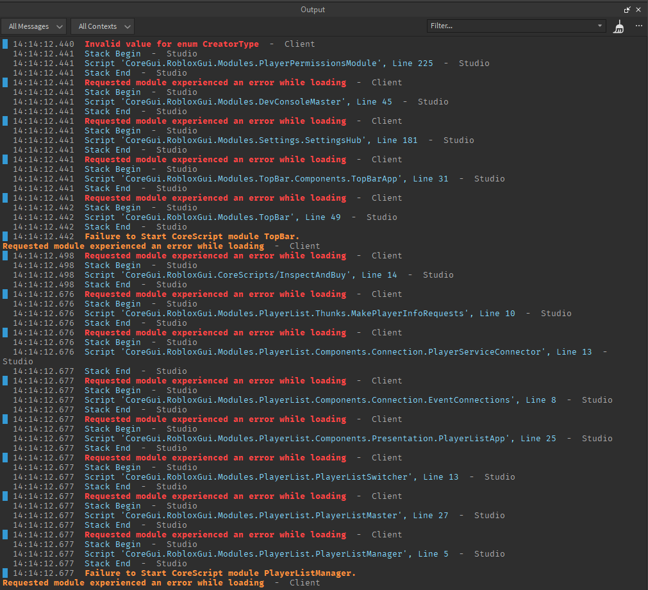Image resolution: width=648 pixels, height=590 pixels.
Task: Select the PlayerPermissionsModule Line 225 script entry
Action: point(259,63)
